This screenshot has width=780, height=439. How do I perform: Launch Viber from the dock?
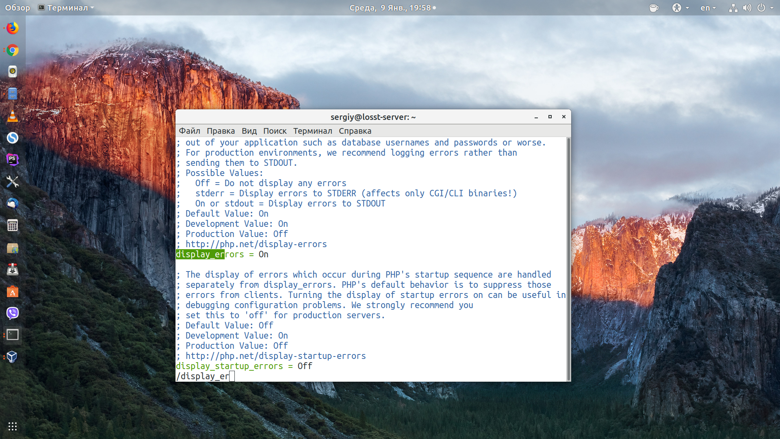click(13, 313)
